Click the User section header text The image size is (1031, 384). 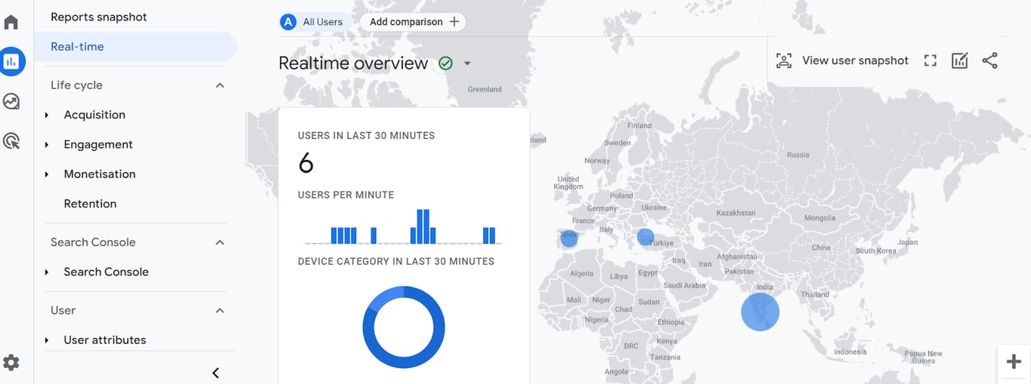[63, 310]
